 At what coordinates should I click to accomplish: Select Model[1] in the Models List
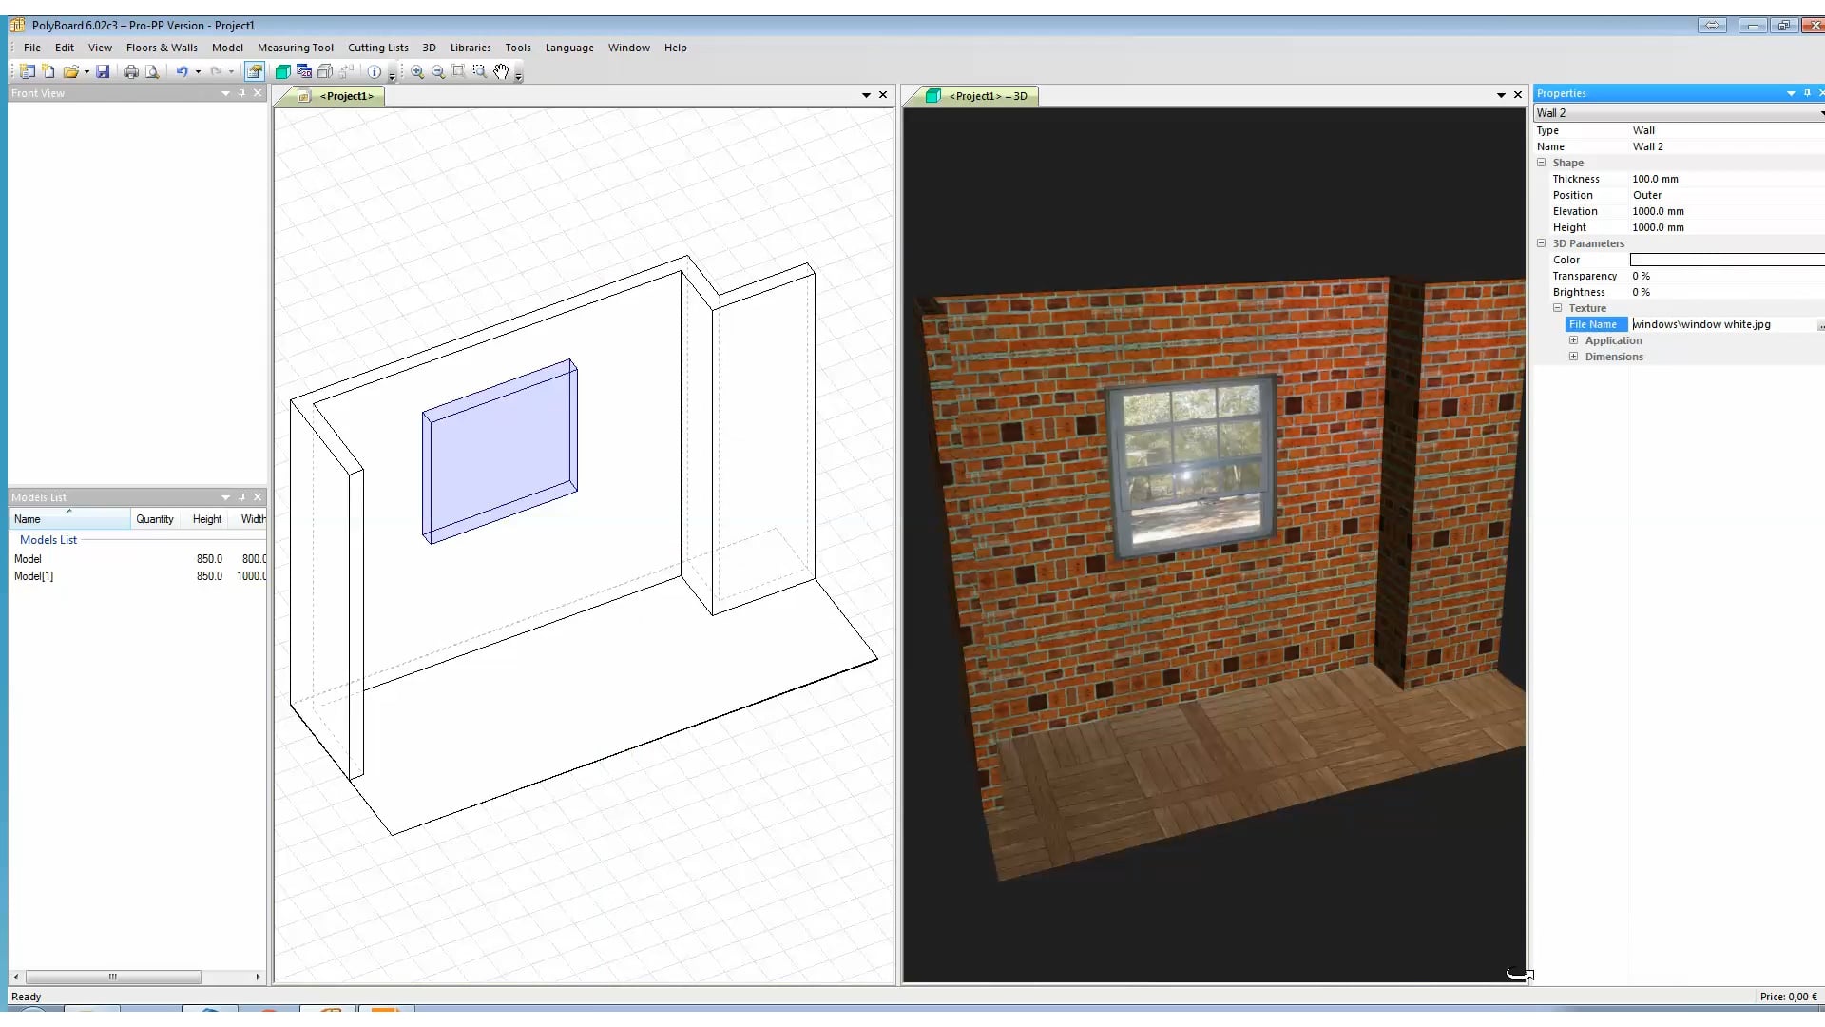pos(34,576)
